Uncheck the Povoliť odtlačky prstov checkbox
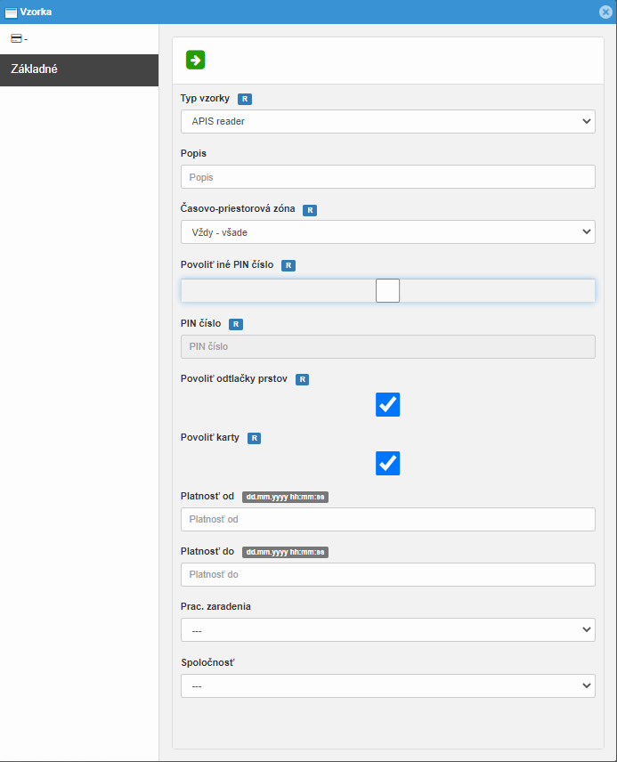 387,405
